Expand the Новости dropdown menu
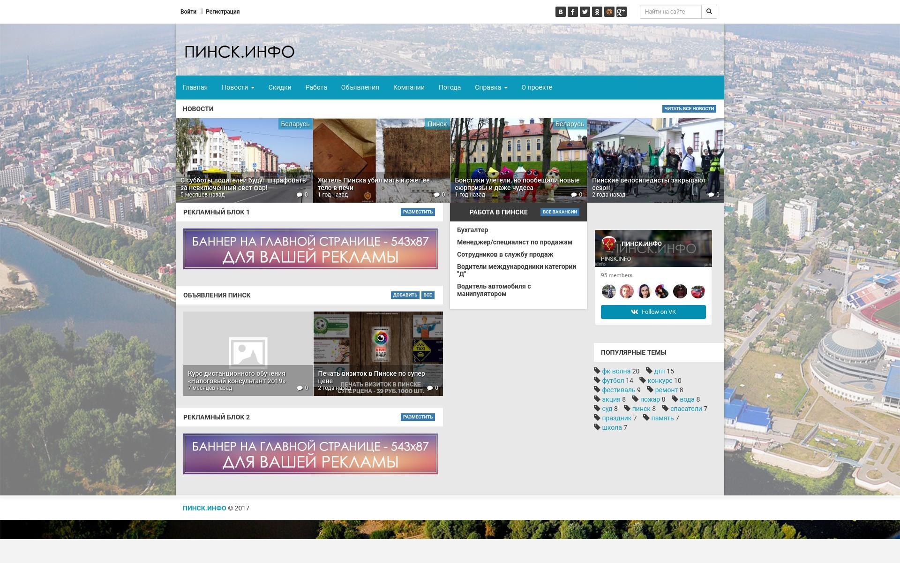This screenshot has height=563, width=900. pos(238,87)
